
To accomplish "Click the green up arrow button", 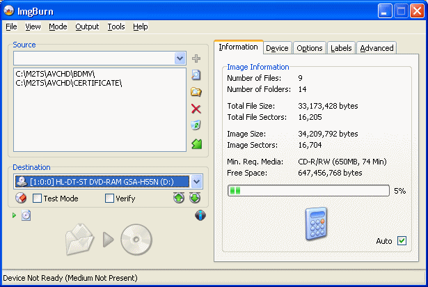I will click(179, 198).
